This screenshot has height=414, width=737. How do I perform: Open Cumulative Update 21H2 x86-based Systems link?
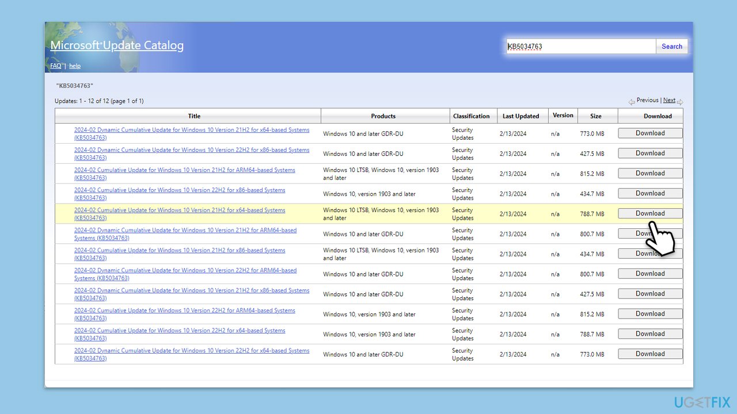pyautogui.click(x=180, y=254)
